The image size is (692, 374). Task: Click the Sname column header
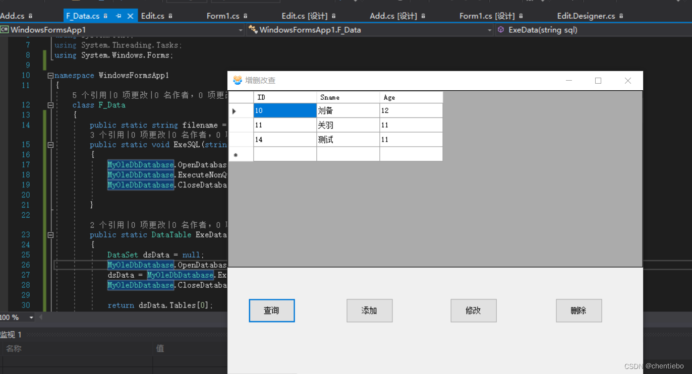pos(348,97)
